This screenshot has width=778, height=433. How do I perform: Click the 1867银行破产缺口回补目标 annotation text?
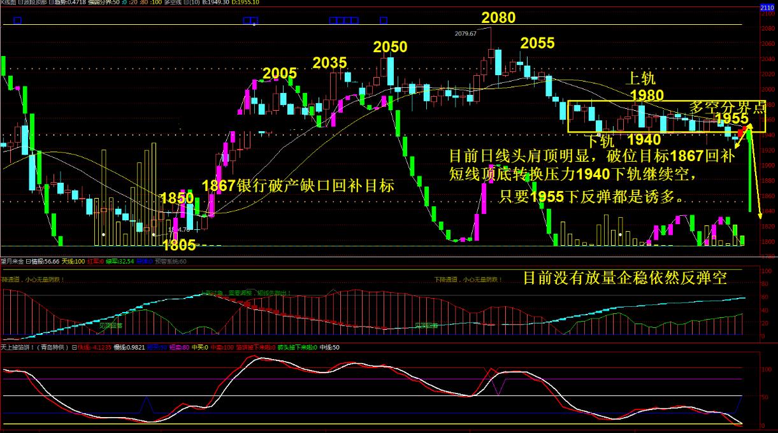coord(298,185)
